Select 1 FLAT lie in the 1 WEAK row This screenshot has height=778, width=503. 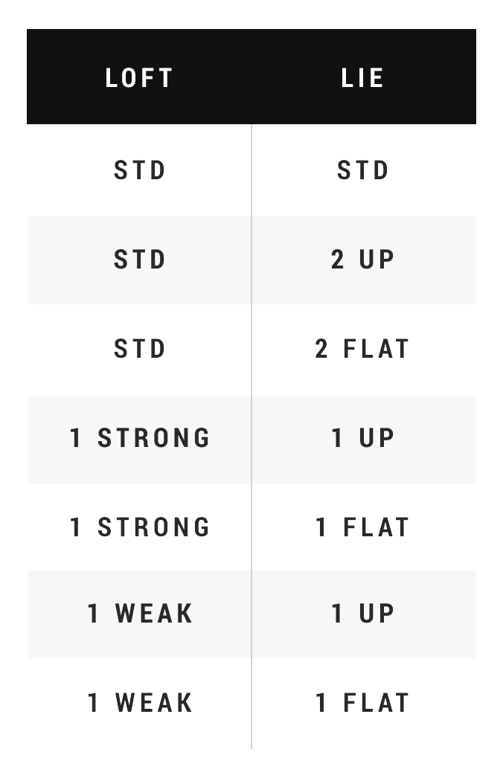pos(363,703)
